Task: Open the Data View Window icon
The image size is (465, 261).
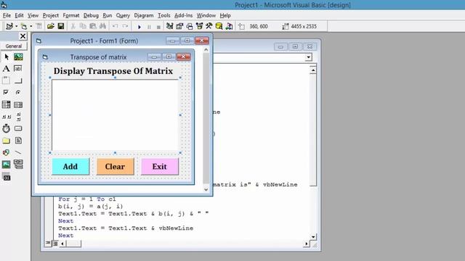Action: 219,26
